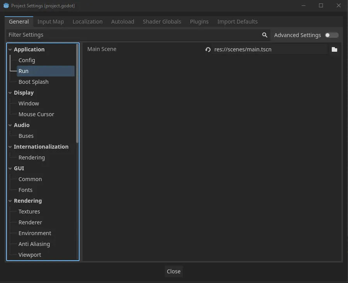Select Buses under Audio
This screenshot has width=348, height=283.
click(x=26, y=136)
